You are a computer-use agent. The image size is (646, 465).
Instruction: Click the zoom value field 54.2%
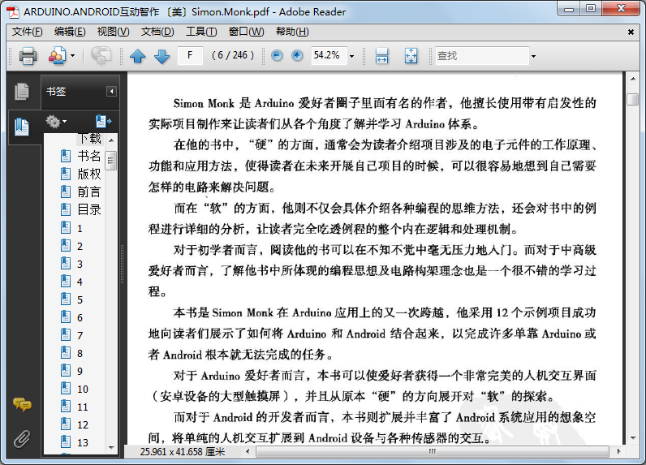[x=329, y=55]
